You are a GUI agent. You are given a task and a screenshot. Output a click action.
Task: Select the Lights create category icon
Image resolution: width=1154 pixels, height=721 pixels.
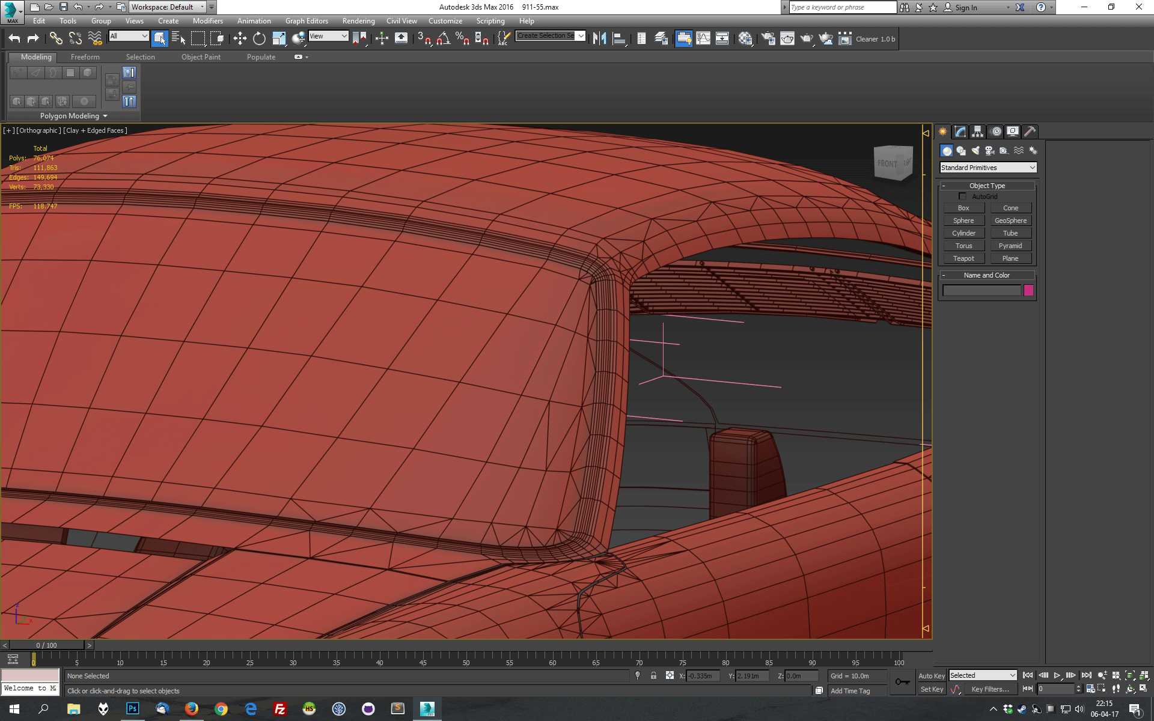click(975, 151)
